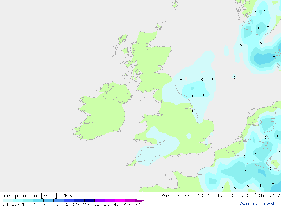The height and width of the screenshot is (206, 281).
Task: Open the weatheronline.co.uk copyright link
Action: (x=257, y=203)
